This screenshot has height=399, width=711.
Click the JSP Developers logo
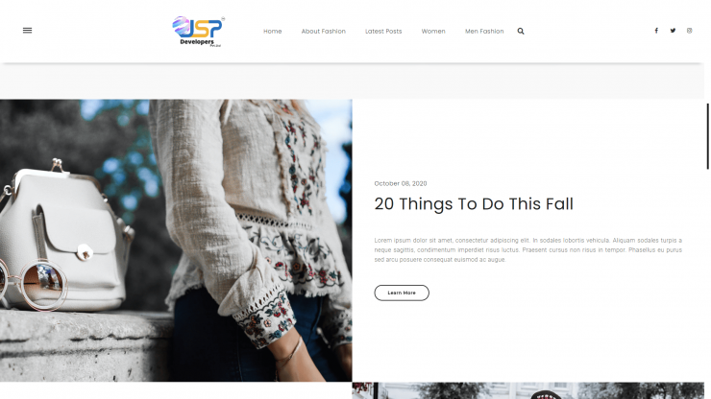(199, 32)
